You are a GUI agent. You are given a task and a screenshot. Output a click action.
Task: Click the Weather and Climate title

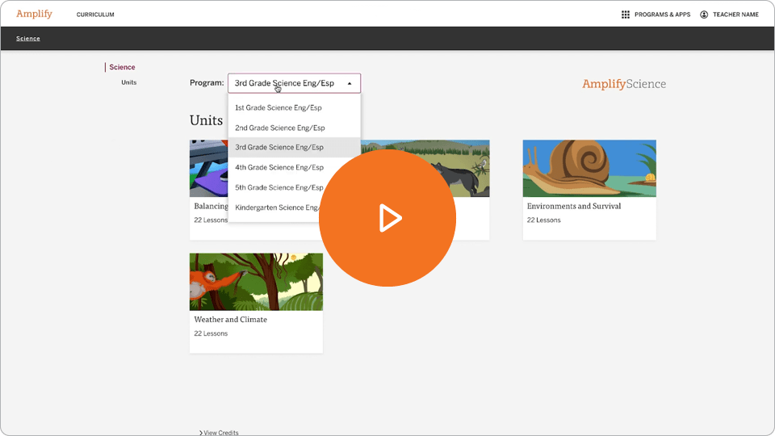pyautogui.click(x=230, y=320)
